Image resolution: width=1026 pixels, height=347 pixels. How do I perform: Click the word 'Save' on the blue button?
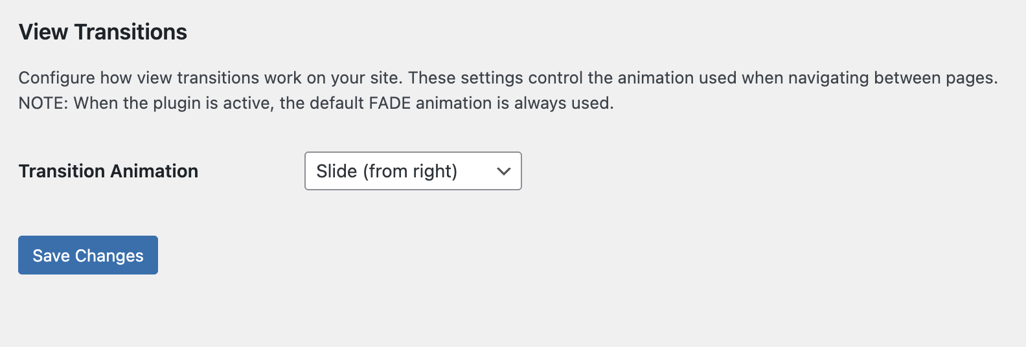[x=51, y=256]
